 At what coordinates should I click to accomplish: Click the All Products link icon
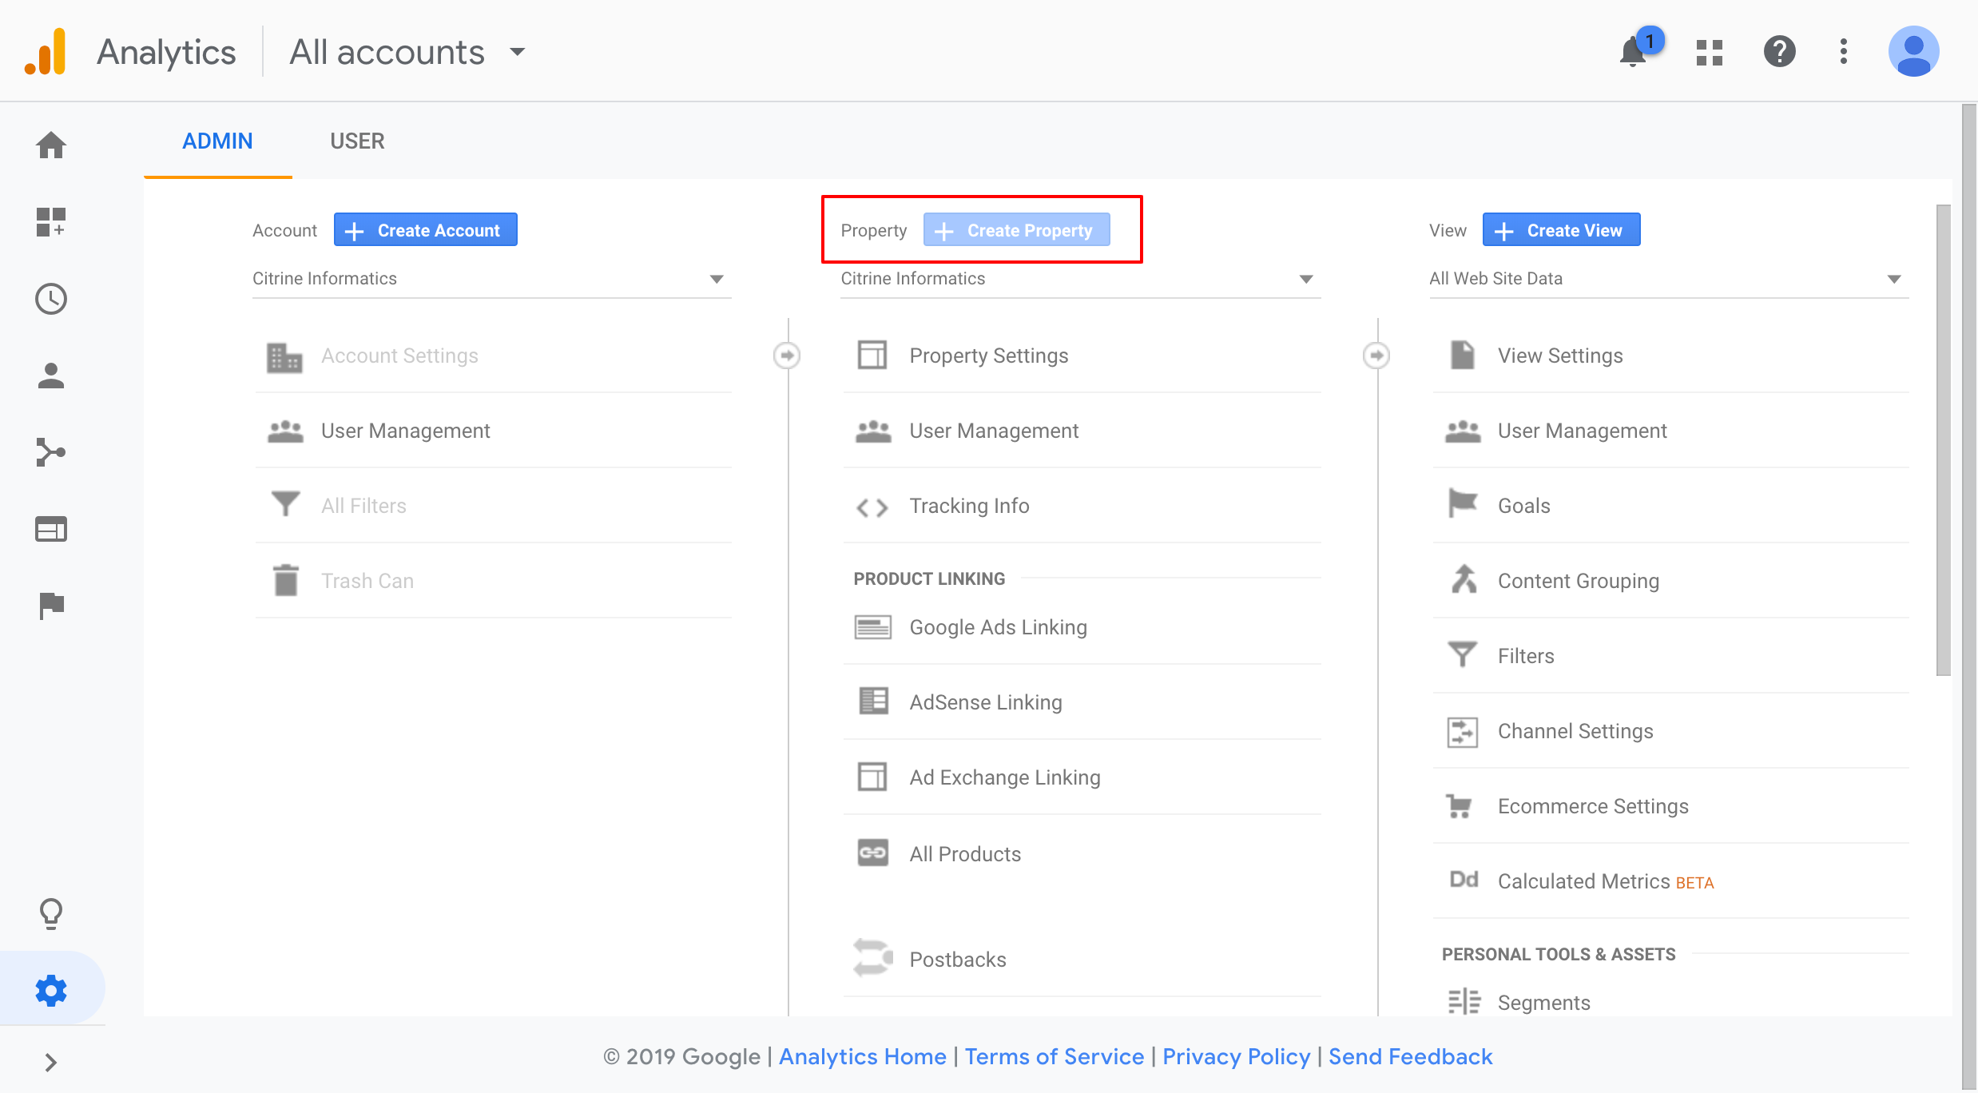pos(872,853)
